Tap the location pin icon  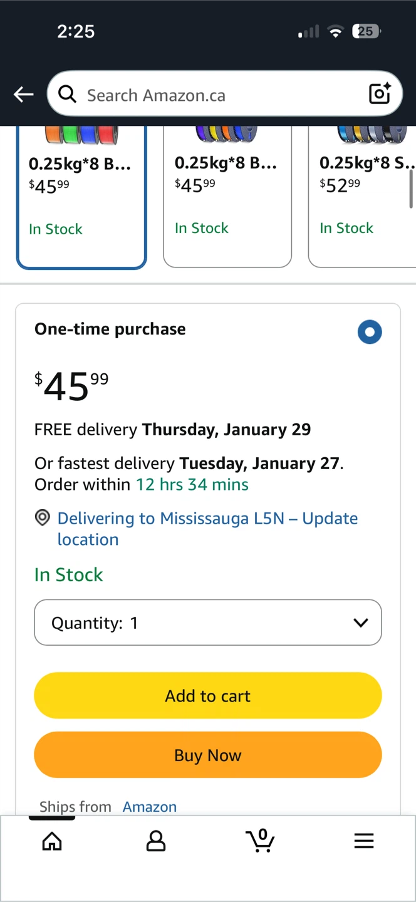tap(42, 518)
